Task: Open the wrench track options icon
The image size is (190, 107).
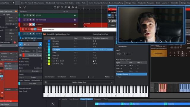Action: 20,7
